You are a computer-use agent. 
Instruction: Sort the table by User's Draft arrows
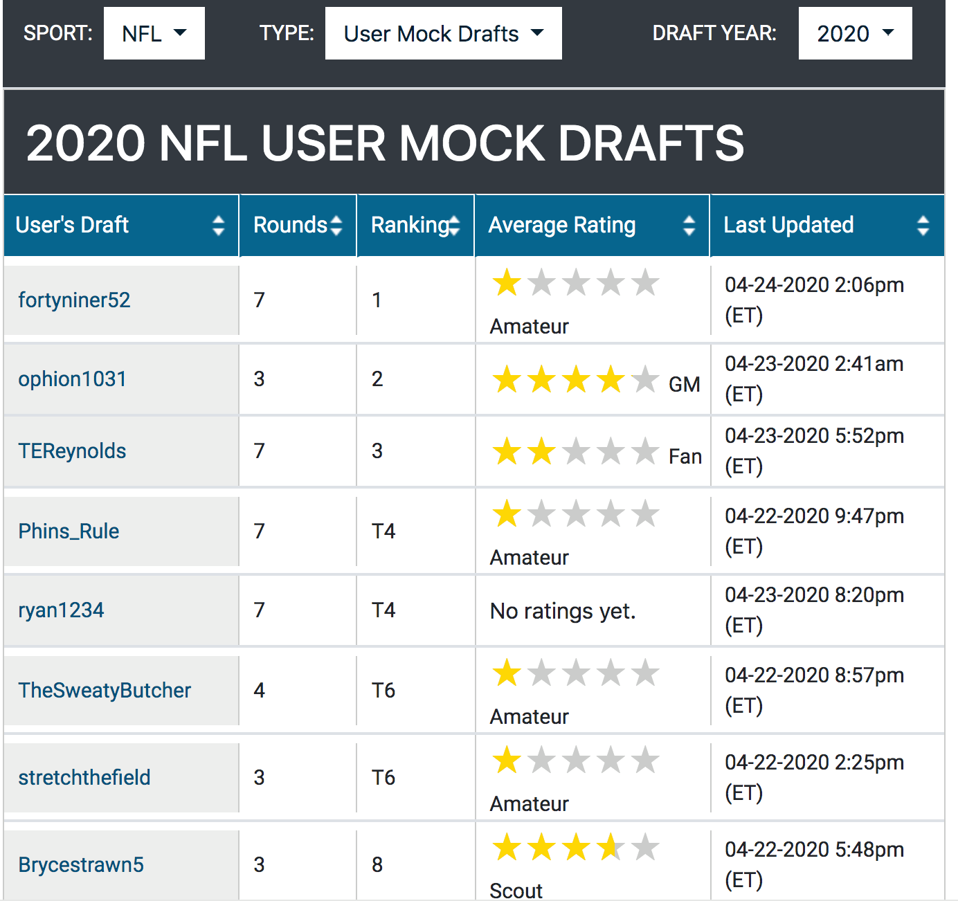(x=219, y=225)
